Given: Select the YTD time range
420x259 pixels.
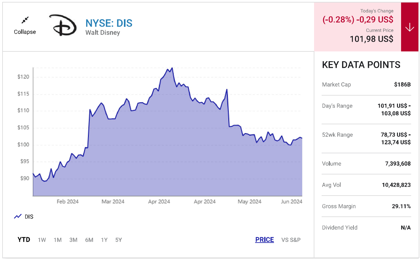Looking at the screenshot, I should point(24,240).
